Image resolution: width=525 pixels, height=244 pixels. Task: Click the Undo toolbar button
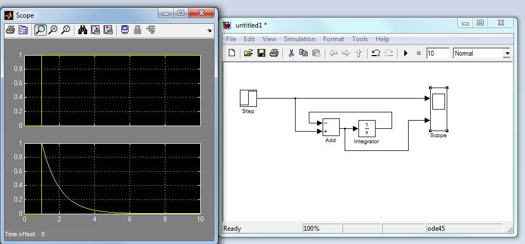[376, 53]
